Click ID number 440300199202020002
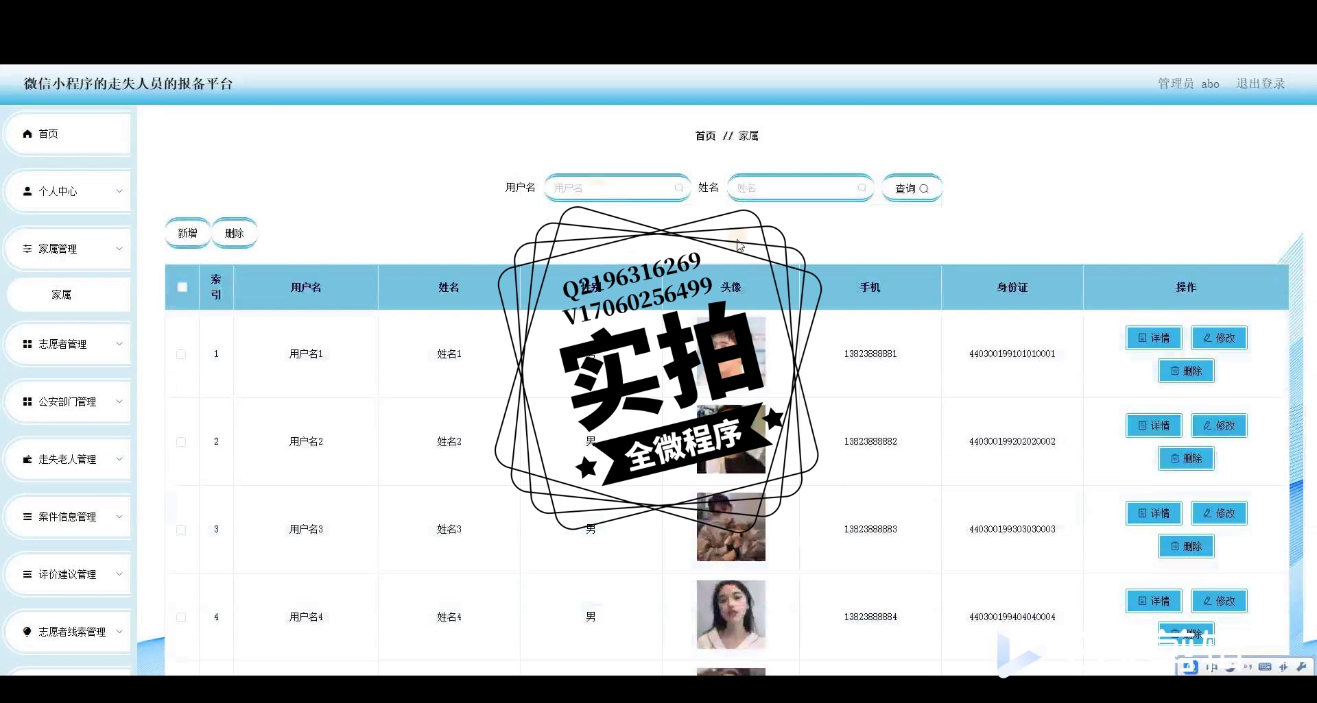Screen dimensions: 1317x703 [1012, 441]
